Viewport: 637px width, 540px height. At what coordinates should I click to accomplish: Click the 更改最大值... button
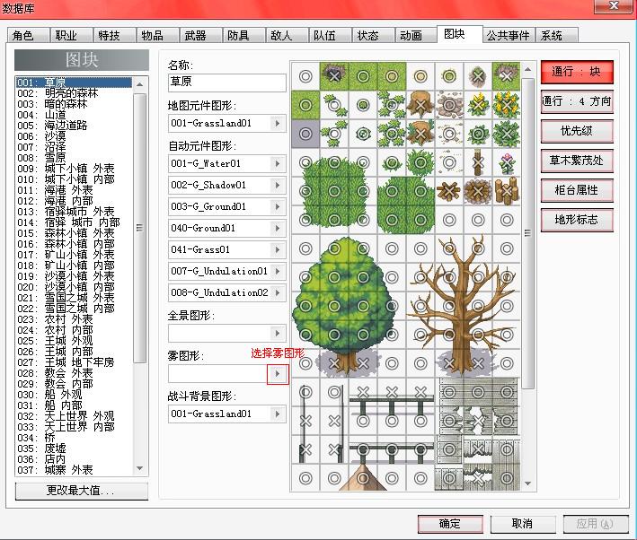pyautogui.click(x=81, y=491)
